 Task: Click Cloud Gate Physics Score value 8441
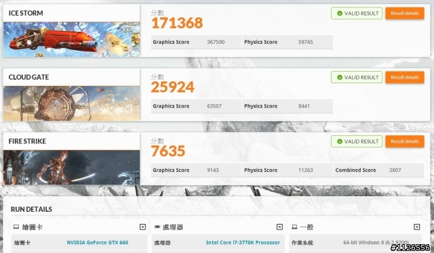tap(304, 106)
